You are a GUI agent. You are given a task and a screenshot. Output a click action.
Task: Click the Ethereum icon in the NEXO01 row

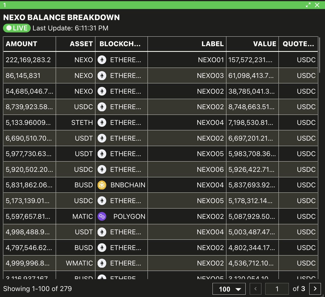pyautogui.click(x=102, y=60)
